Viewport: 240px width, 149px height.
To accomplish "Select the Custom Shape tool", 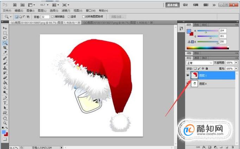I will click(x=5, y=113).
